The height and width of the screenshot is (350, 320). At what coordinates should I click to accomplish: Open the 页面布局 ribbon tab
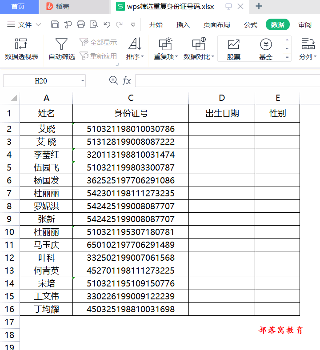[x=216, y=24]
